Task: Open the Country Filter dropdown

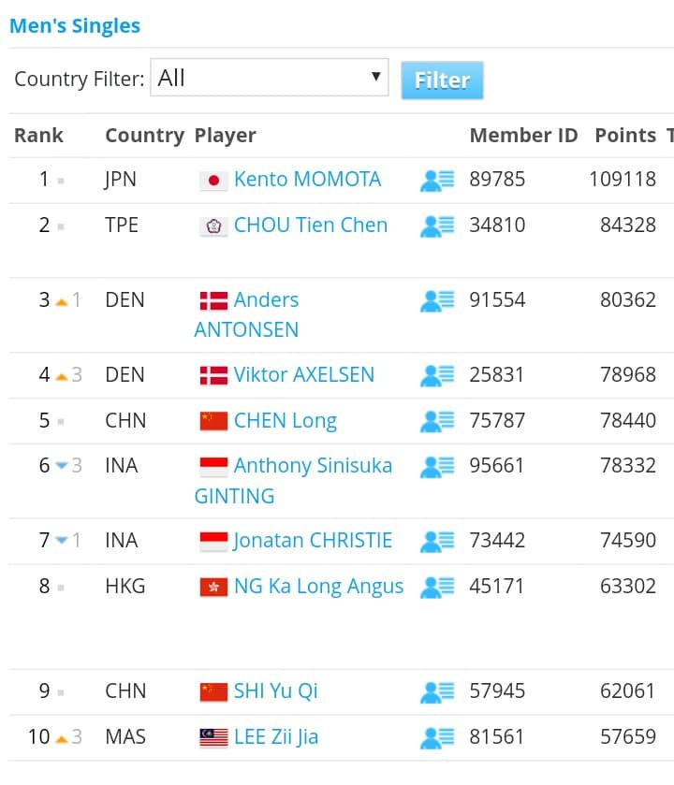Action: coord(270,78)
